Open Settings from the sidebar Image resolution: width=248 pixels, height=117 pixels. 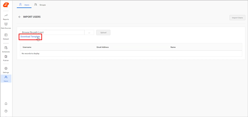(6, 70)
